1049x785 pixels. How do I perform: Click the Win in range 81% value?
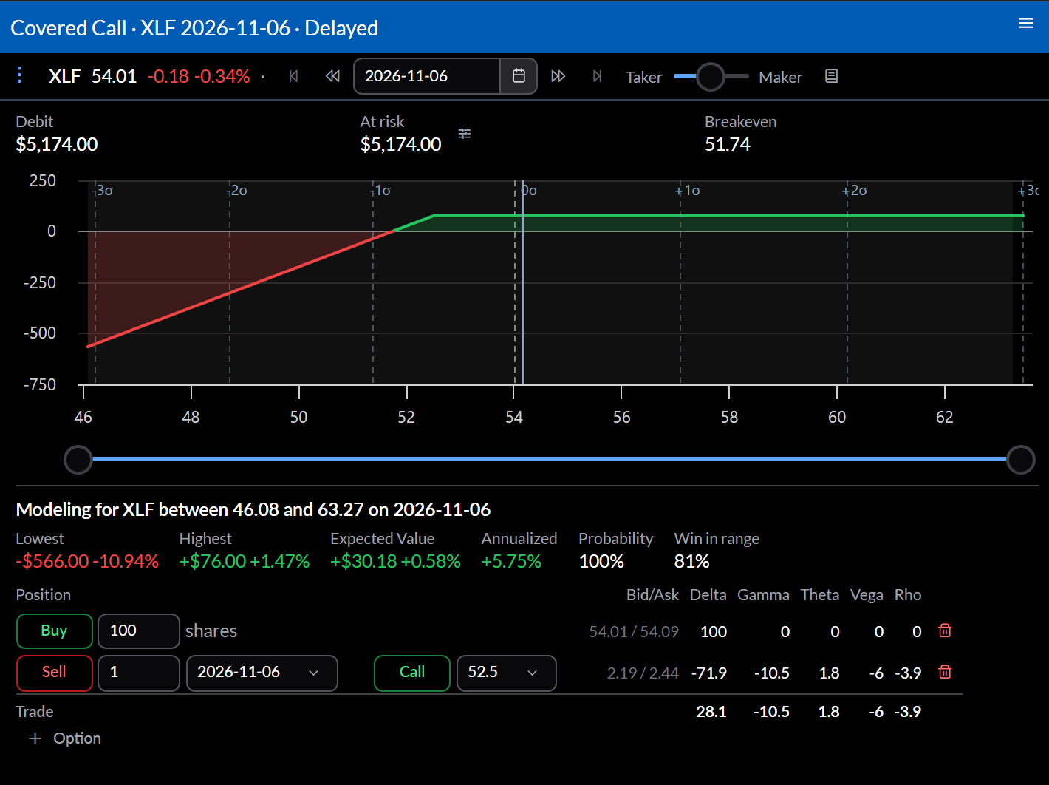(x=691, y=561)
